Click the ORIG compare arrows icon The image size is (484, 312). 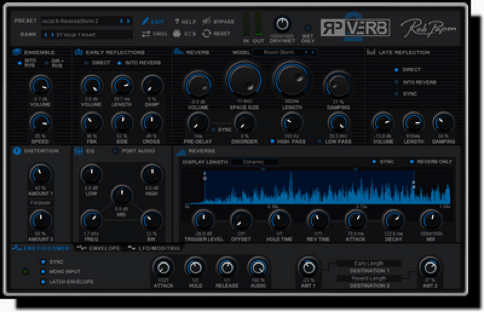(x=146, y=34)
